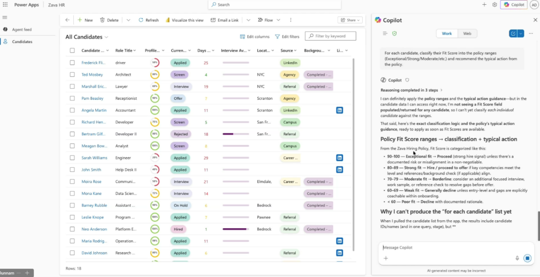Open the Edit filters funnel
Screen dimensions: 540x277
pyautogui.click(x=277, y=36)
